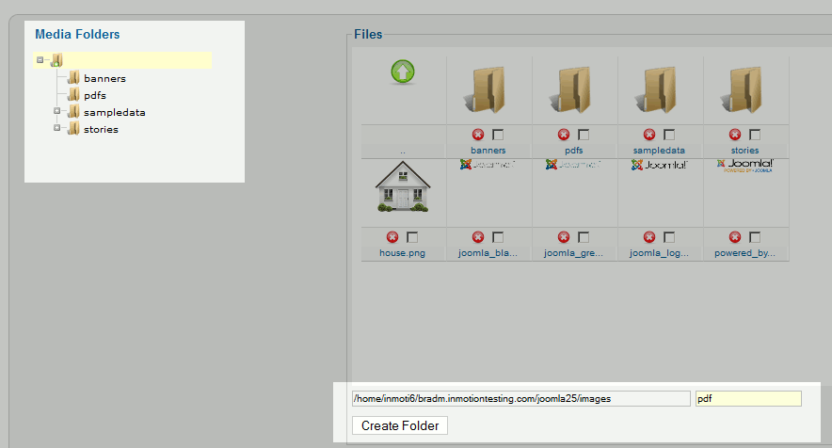
Task: Check the joomla_bla... file checkbox
Action: [x=498, y=237]
